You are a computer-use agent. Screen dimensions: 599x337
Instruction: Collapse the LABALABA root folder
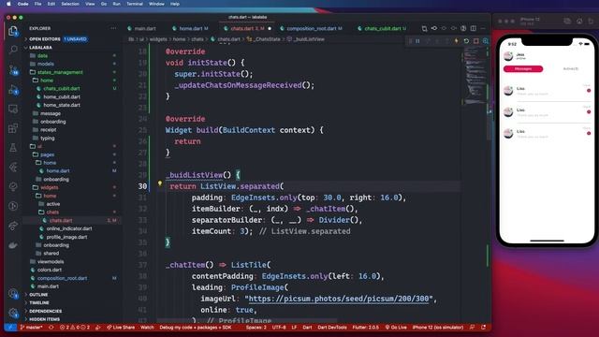click(40, 48)
